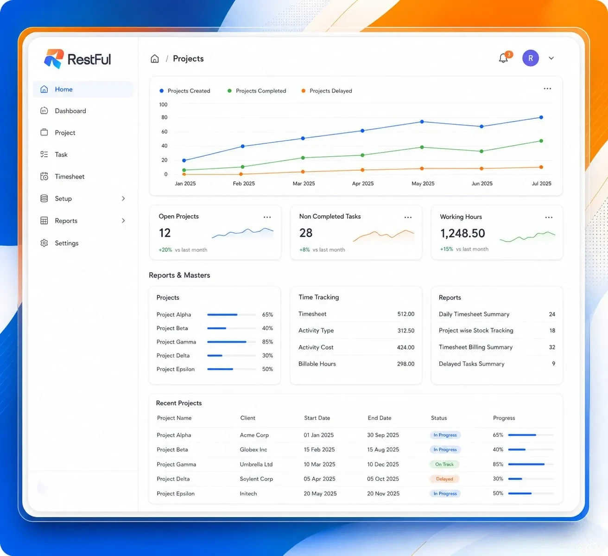Expand the Setup submenu chevron
Image resolution: width=608 pixels, height=556 pixels.
tap(123, 198)
